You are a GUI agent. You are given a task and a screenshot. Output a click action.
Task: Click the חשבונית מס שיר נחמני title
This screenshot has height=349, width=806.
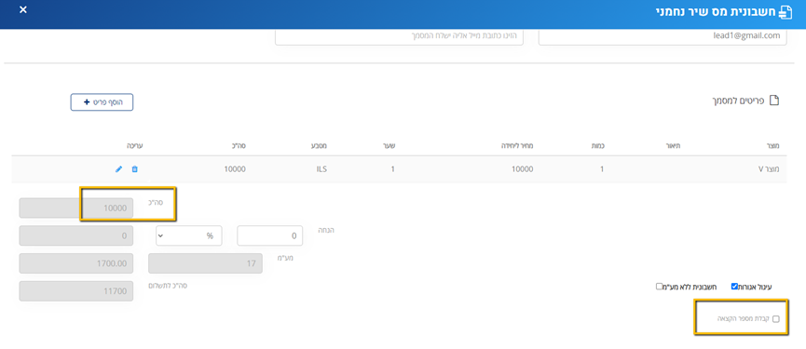(x=717, y=12)
